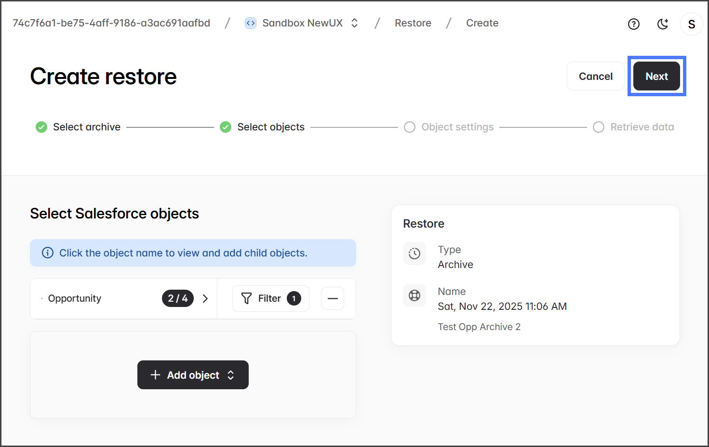Cancel the restore creation
709x447 pixels.
click(x=595, y=76)
